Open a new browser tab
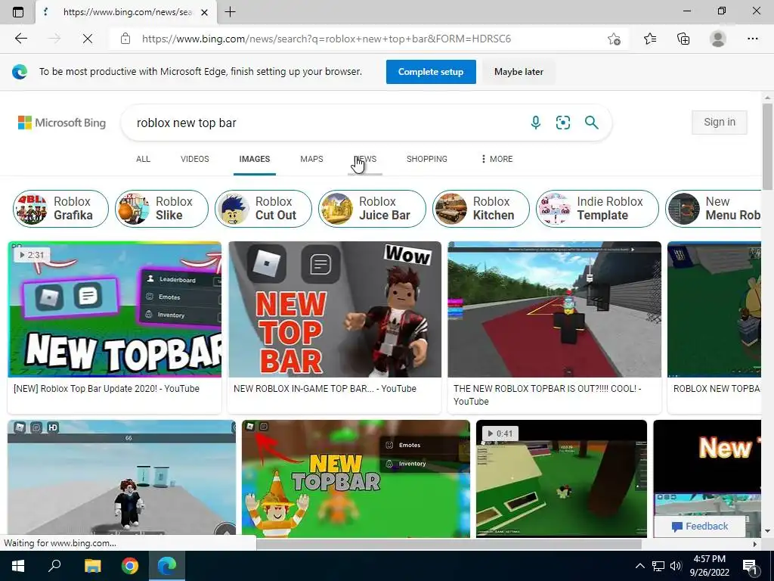The width and height of the screenshot is (774, 581). [x=230, y=12]
